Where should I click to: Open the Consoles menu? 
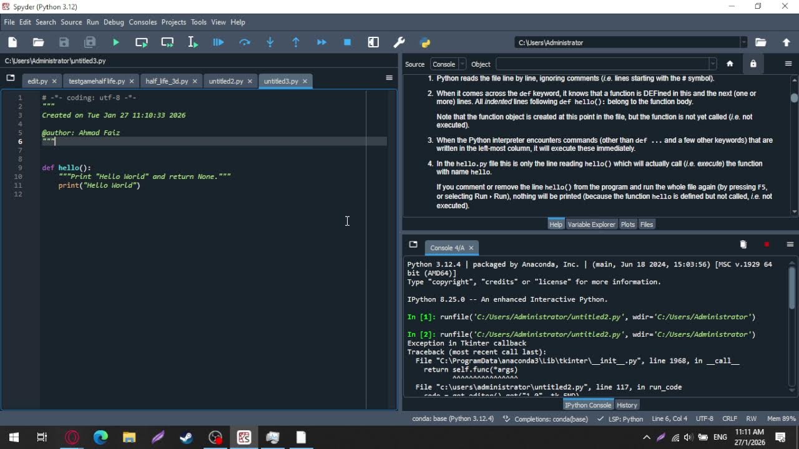tap(142, 22)
